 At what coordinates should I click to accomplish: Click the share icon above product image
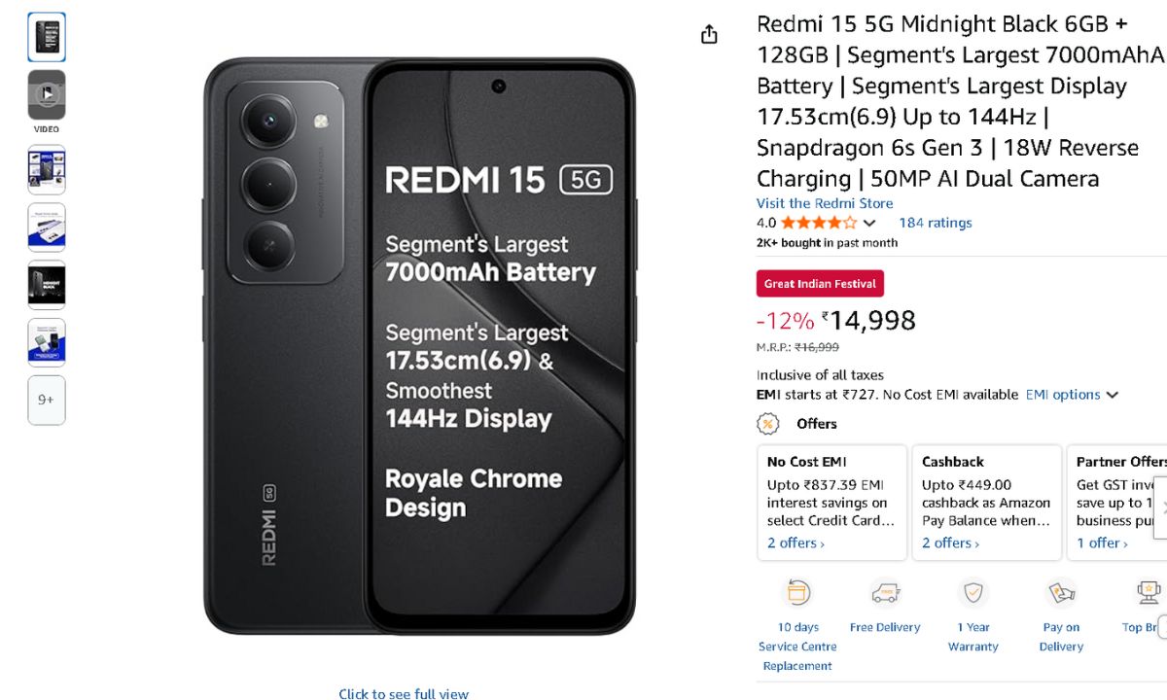[x=709, y=34]
